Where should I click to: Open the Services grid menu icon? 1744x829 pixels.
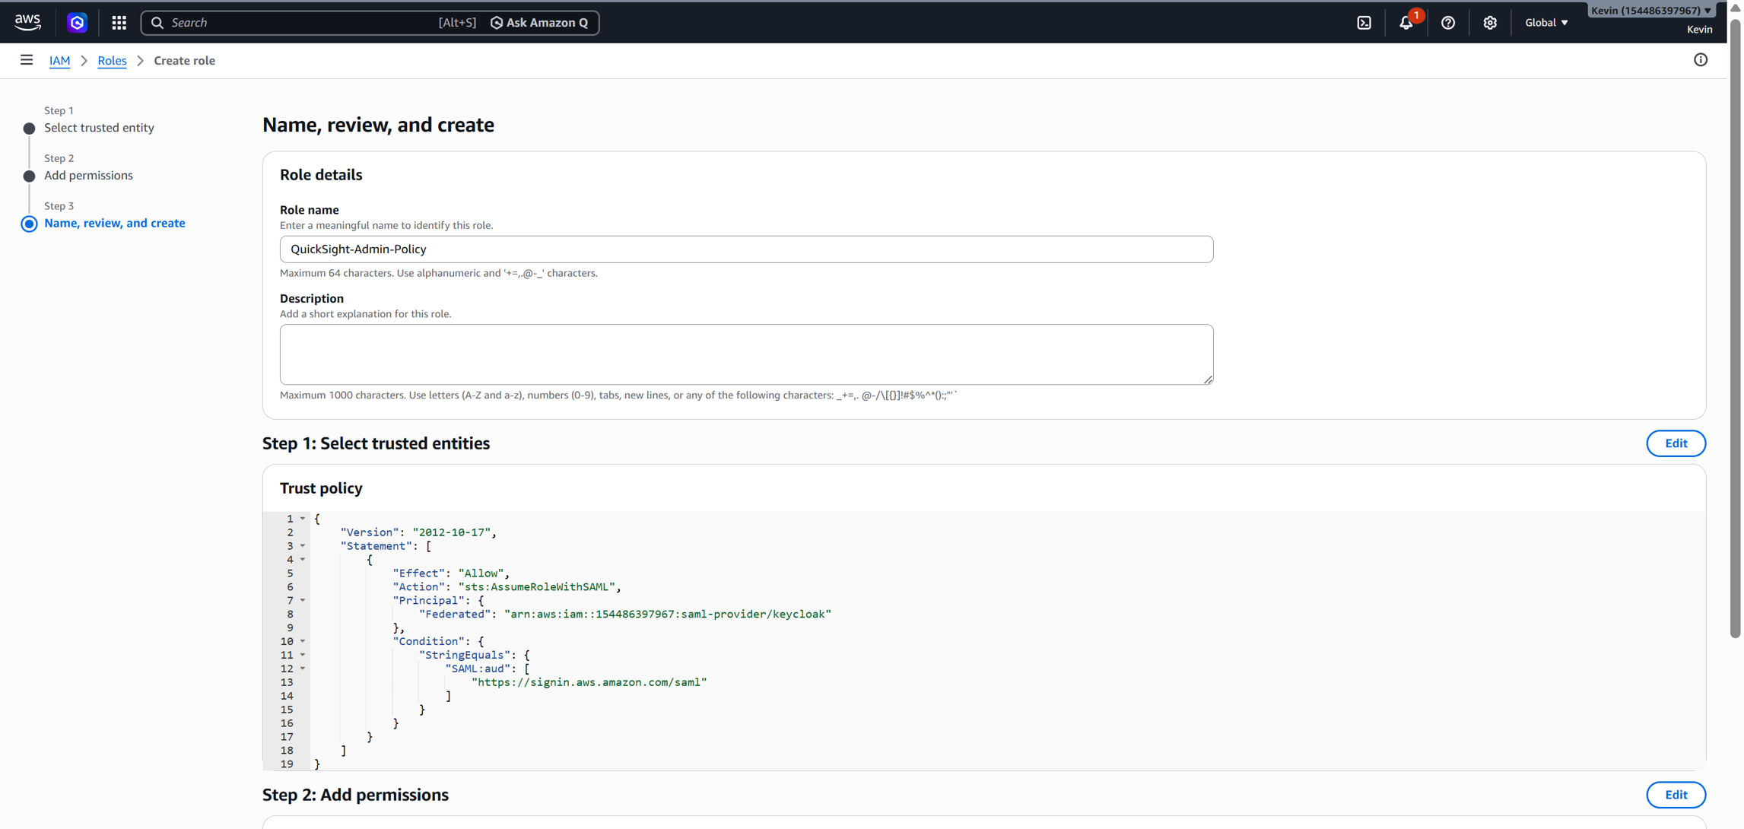(119, 23)
